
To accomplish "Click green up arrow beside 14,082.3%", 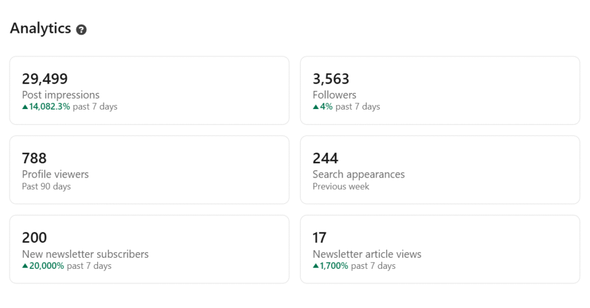I will [25, 107].
